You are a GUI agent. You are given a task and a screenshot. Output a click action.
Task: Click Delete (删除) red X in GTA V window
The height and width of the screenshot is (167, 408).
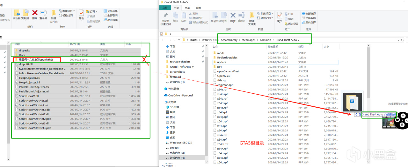(x=233, y=17)
